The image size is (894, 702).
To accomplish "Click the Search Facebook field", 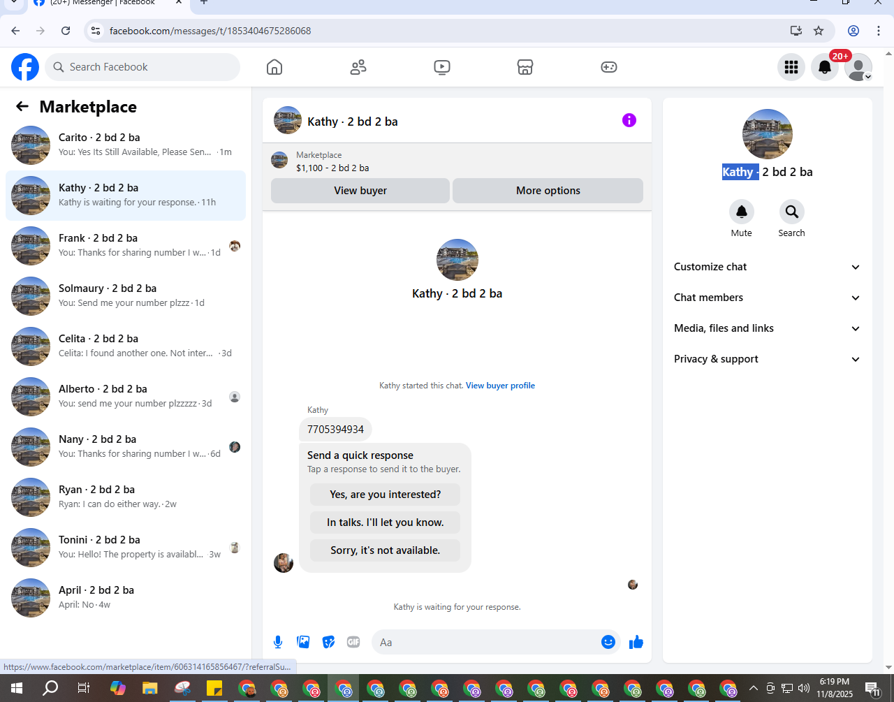I will coord(142,67).
